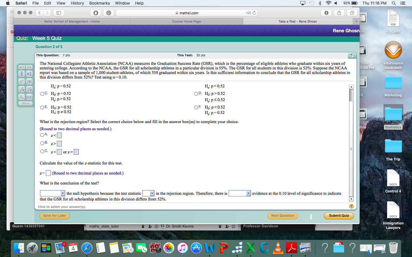
Task: Open Spotlight search in the menu bar
Action: point(394,3)
